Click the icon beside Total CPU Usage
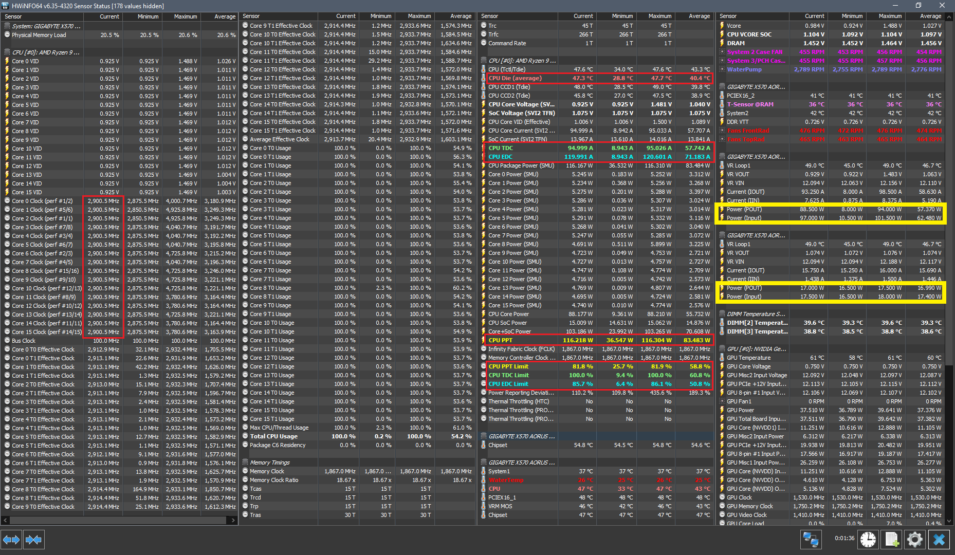This screenshot has height=555, width=955. tap(245, 436)
